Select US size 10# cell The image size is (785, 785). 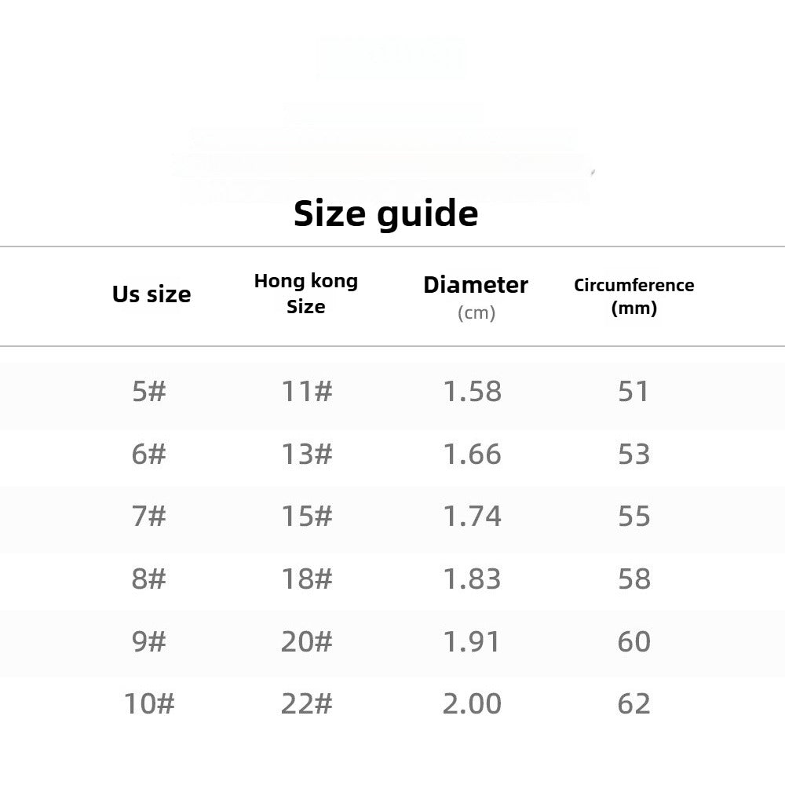(149, 704)
